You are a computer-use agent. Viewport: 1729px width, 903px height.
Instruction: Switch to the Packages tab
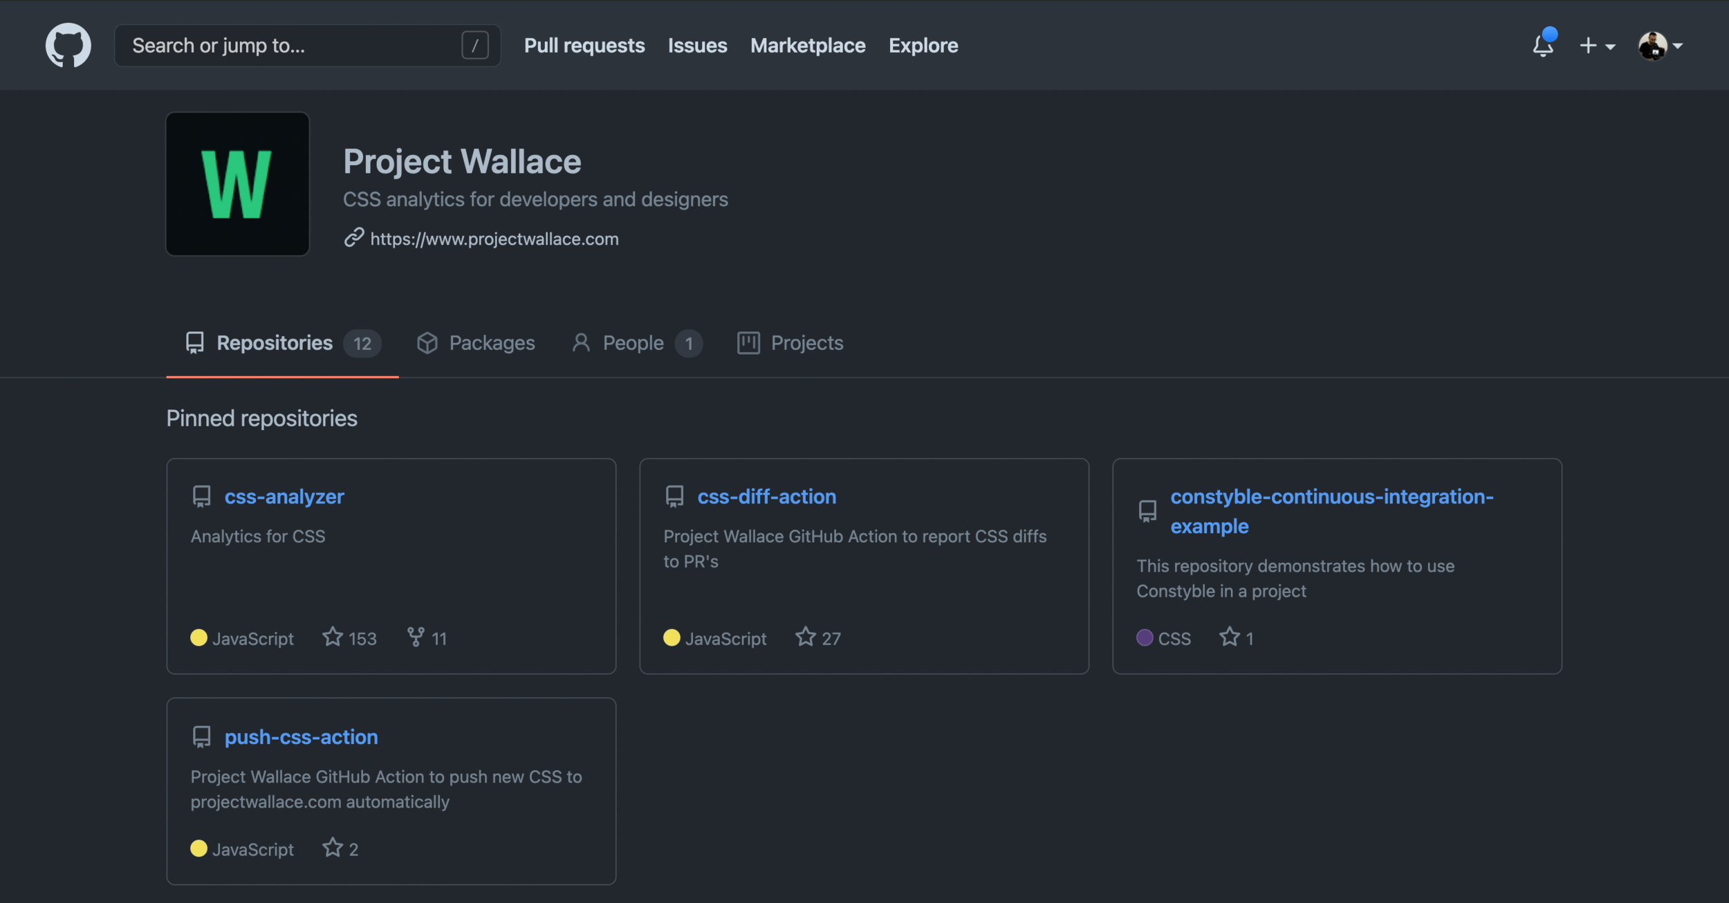pos(476,343)
